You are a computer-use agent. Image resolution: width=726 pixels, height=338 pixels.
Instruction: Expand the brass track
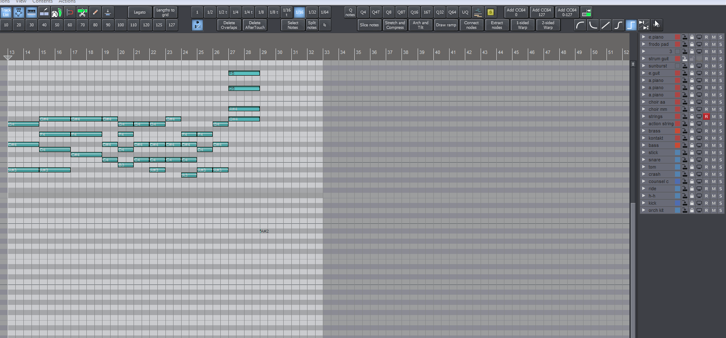pyautogui.click(x=643, y=131)
